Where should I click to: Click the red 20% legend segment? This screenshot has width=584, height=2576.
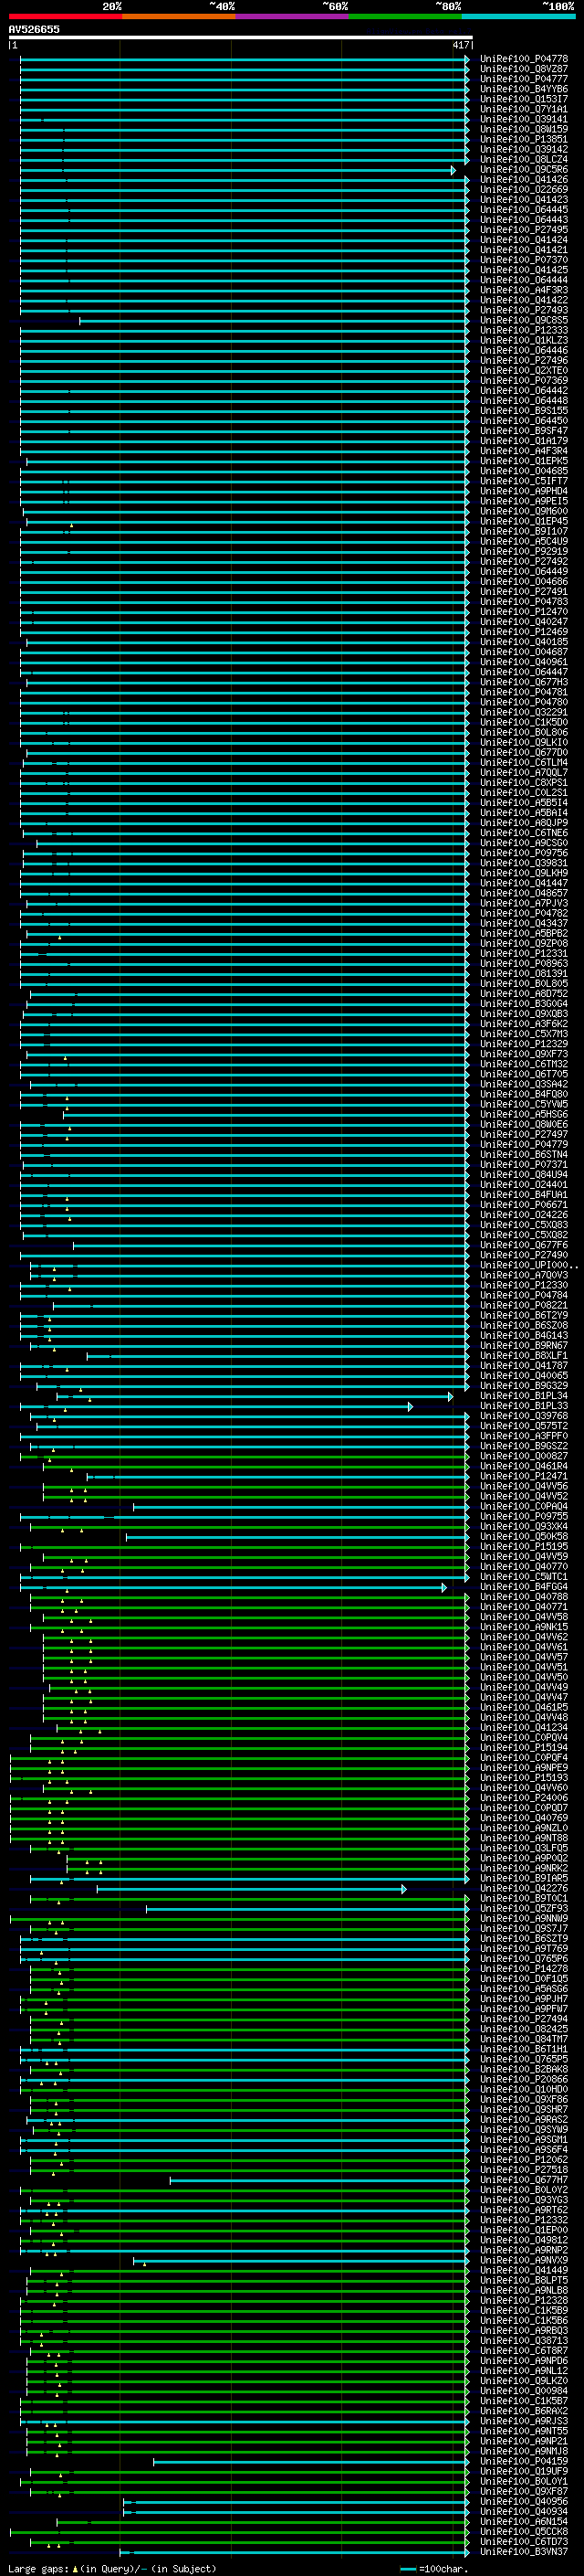65,16
